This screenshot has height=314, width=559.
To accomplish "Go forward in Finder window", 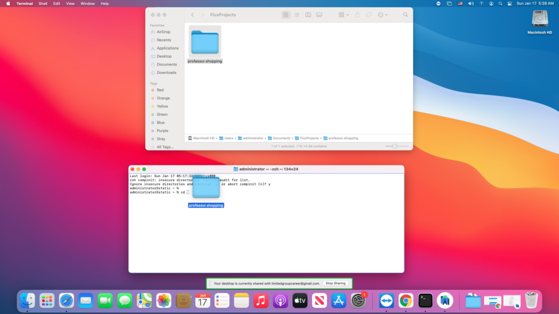I will click(203, 15).
